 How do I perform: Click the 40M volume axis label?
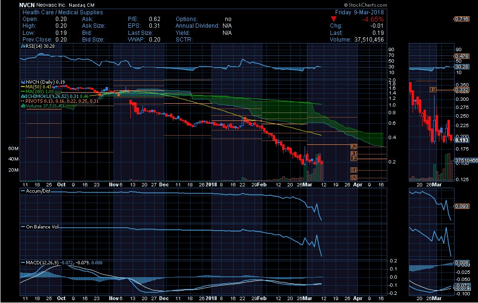[13, 159]
